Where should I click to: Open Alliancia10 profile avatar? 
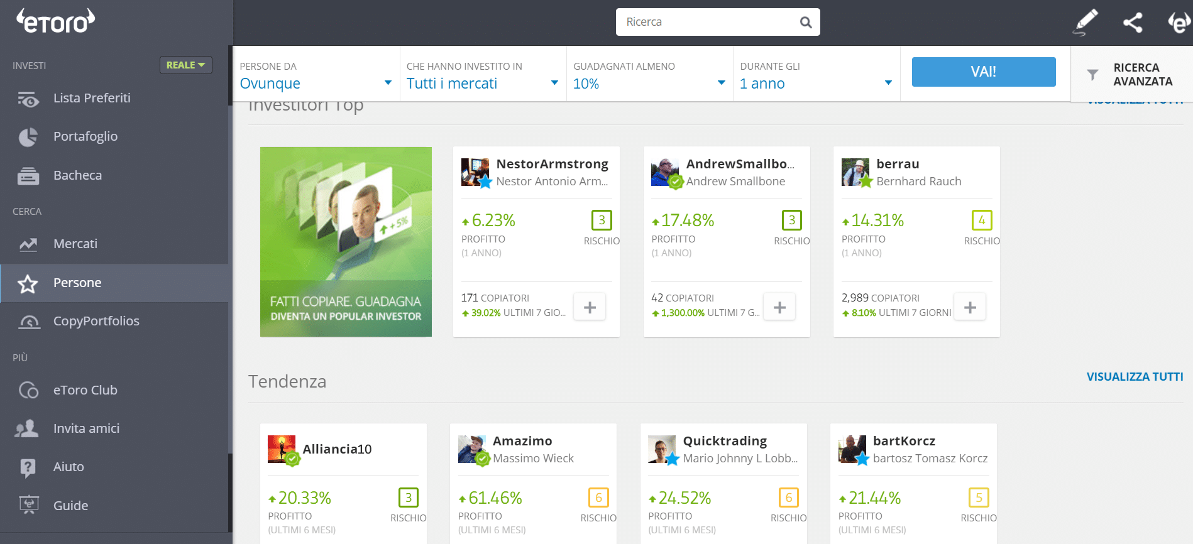[282, 449]
